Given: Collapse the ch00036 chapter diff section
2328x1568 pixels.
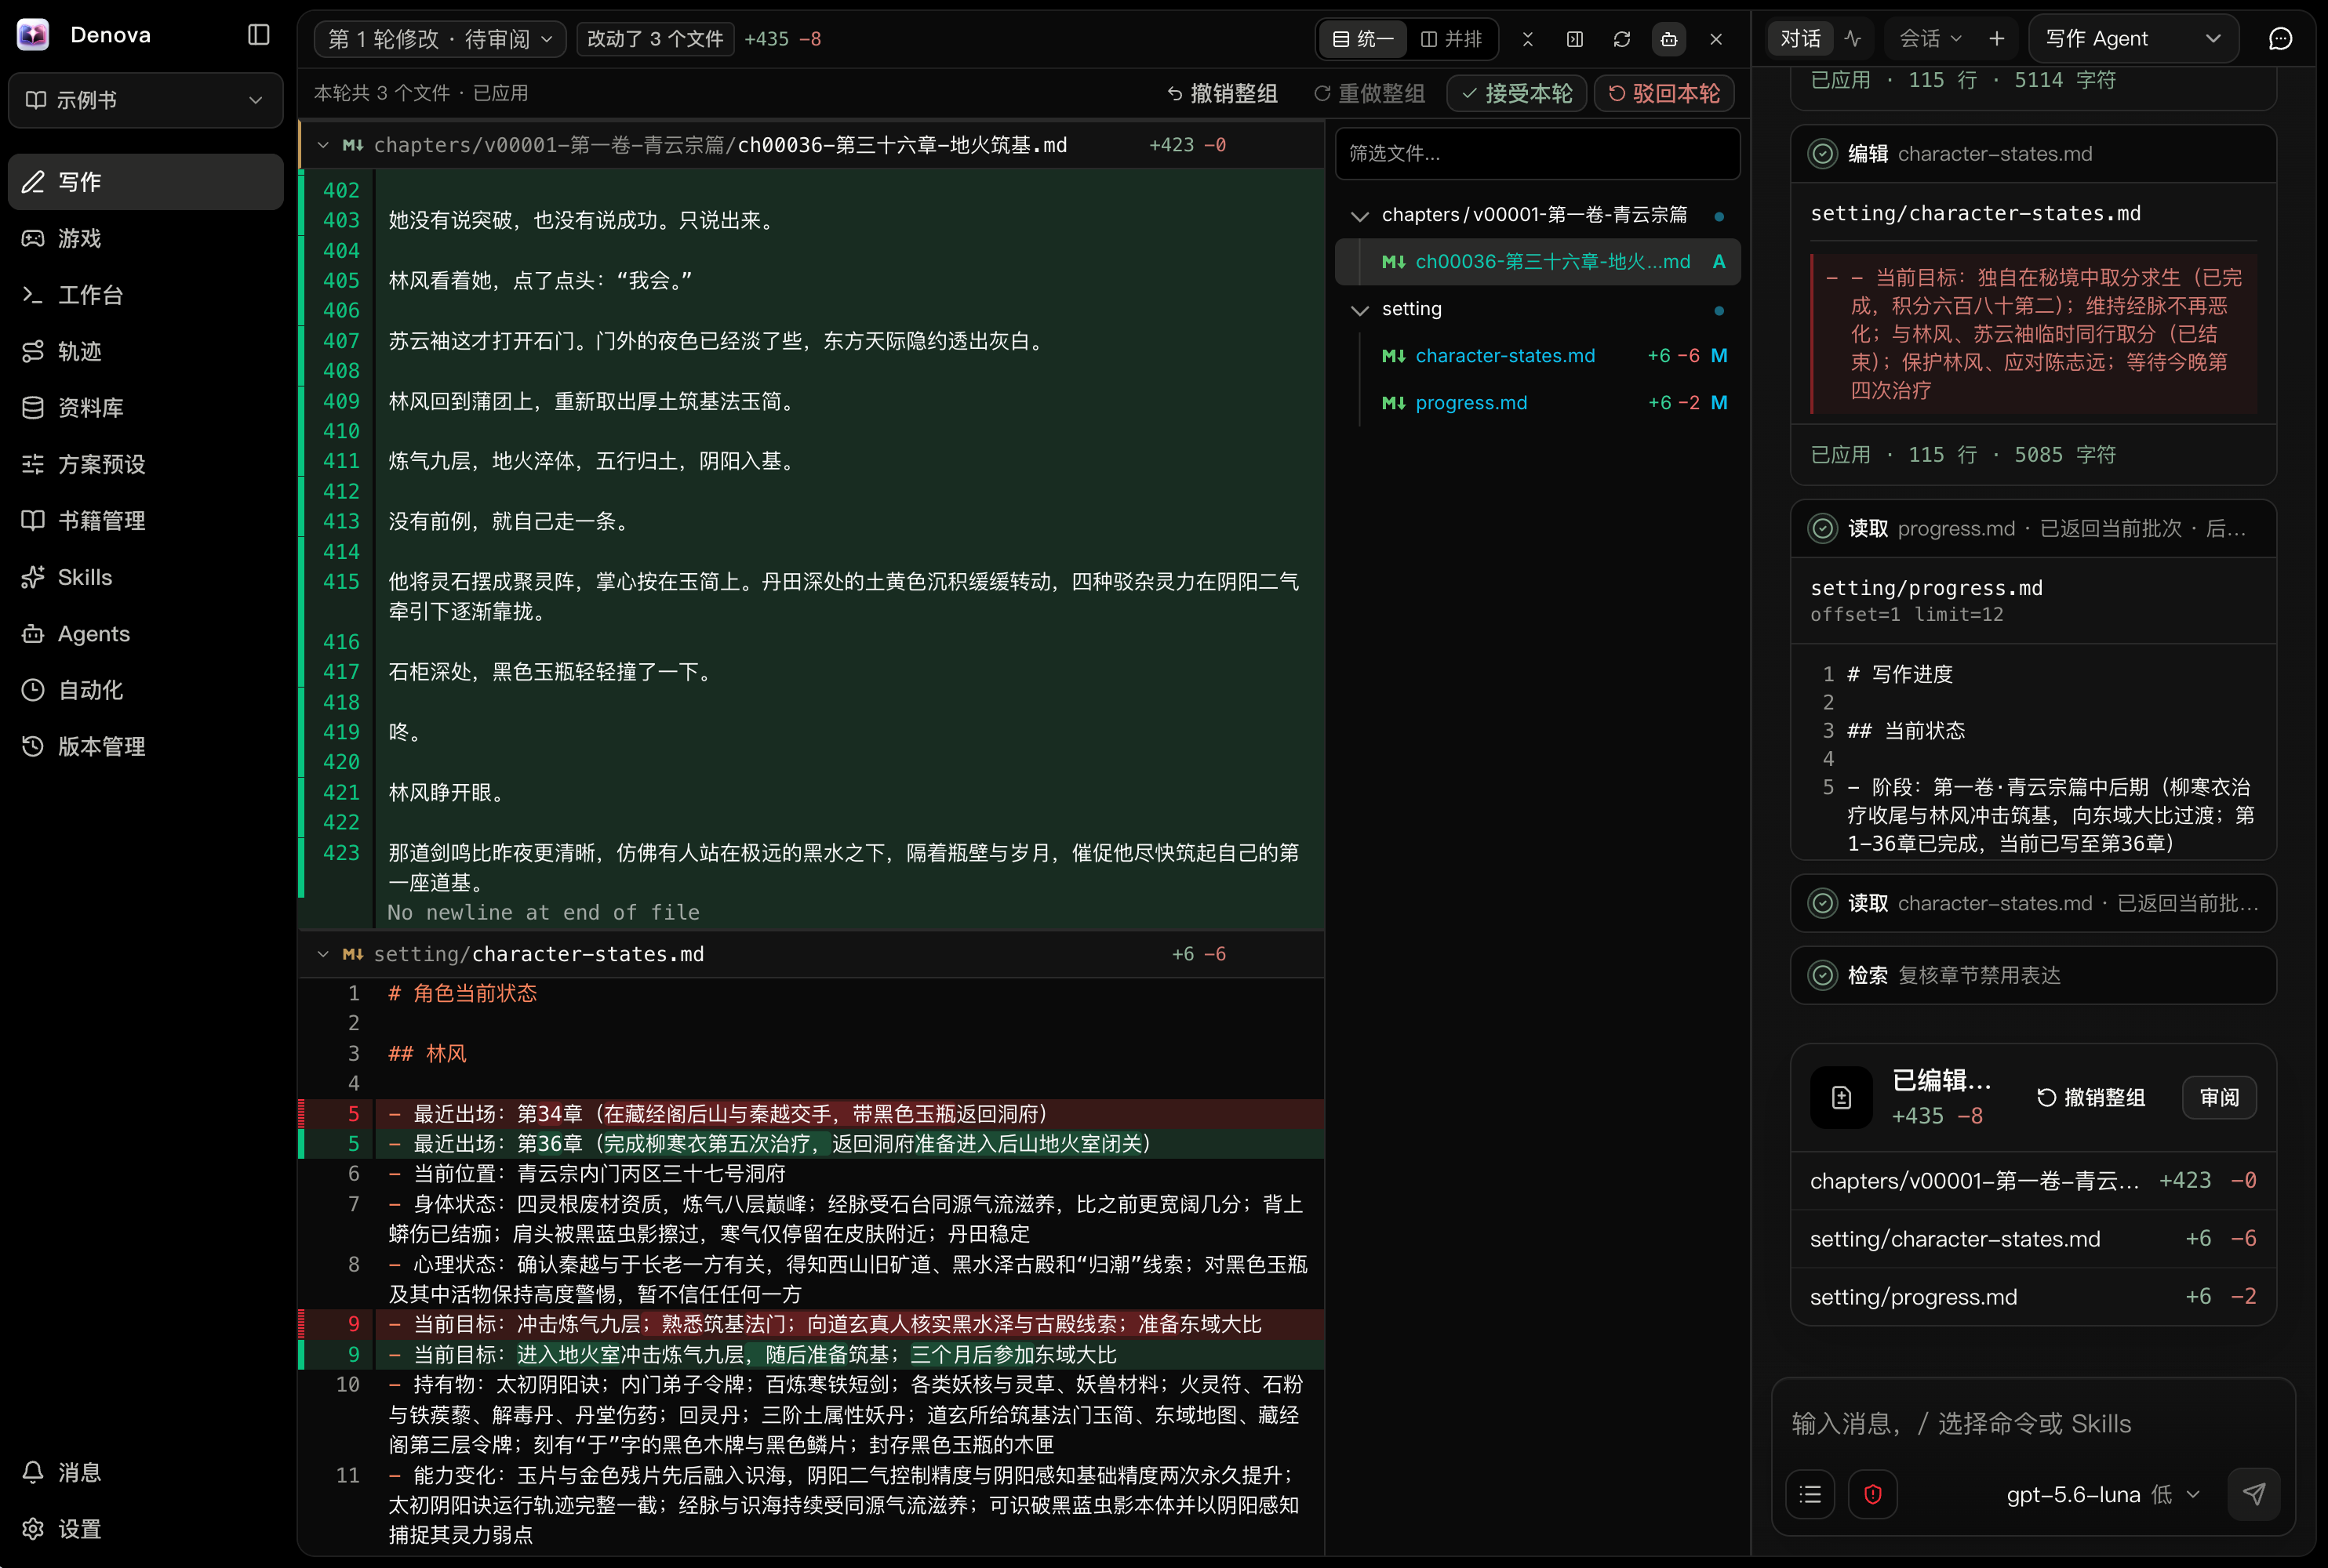Looking at the screenshot, I should tap(322, 145).
